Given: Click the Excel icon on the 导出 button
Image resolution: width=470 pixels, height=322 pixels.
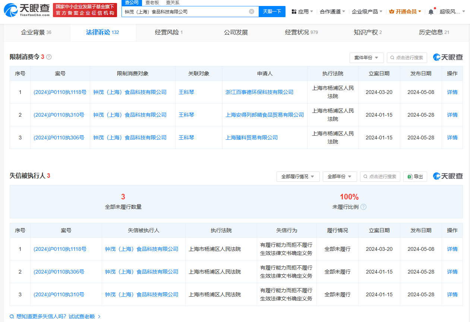Looking at the screenshot, I should pyautogui.click(x=410, y=176).
